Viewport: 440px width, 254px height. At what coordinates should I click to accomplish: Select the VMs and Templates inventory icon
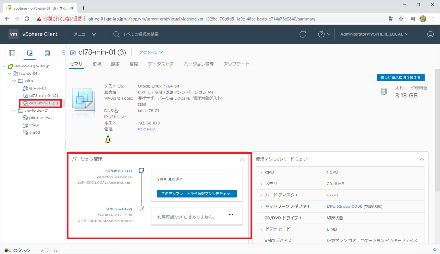[x=30, y=53]
